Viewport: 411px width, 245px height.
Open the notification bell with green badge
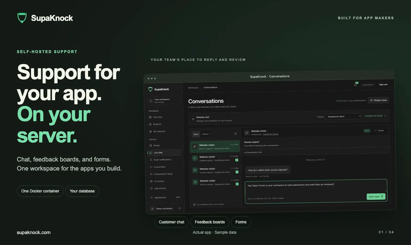(x=356, y=84)
